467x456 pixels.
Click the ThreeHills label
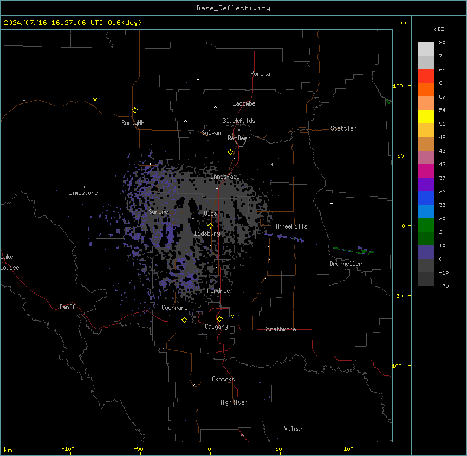(291, 226)
